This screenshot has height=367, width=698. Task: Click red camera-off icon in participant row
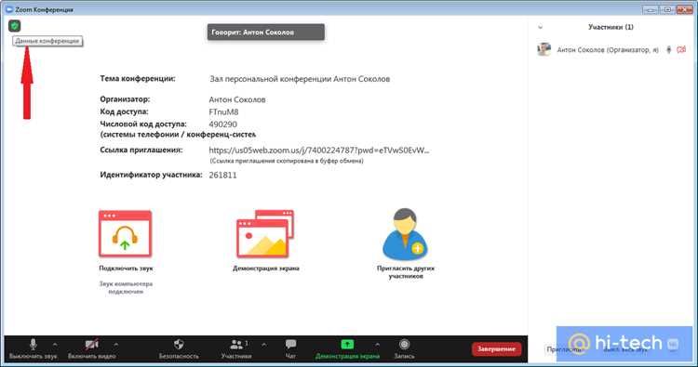[x=681, y=50]
